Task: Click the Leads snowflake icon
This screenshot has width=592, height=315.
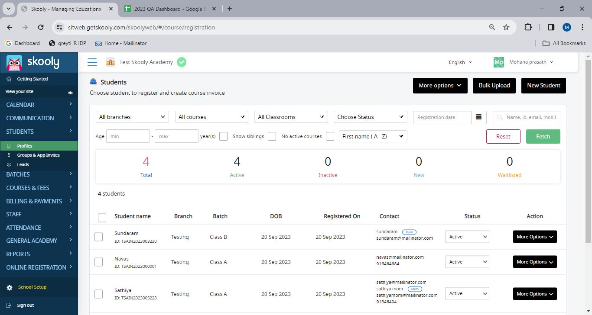Action: pyautogui.click(x=9, y=164)
